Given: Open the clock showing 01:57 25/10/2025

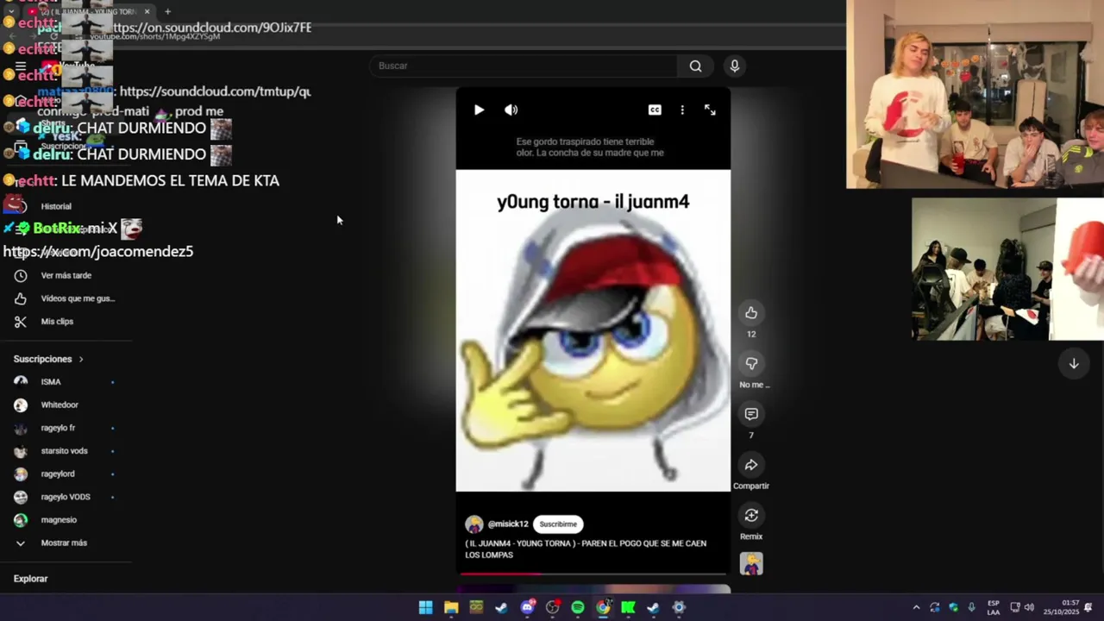Looking at the screenshot, I should click(x=1062, y=607).
